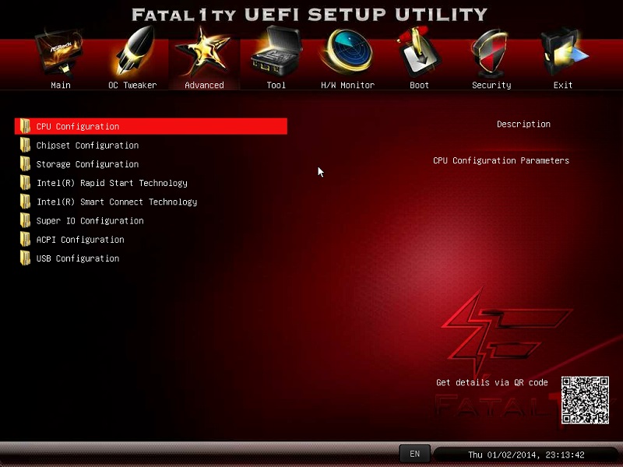Open Chipset Configuration
623x467 pixels.
pyautogui.click(x=87, y=146)
